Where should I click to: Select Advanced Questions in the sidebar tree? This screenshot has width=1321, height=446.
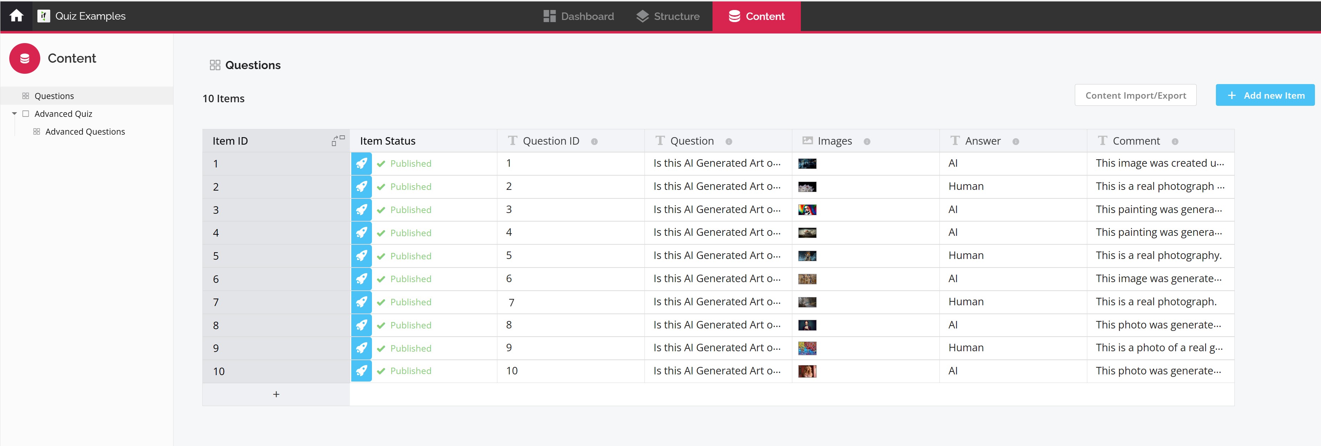click(x=85, y=132)
